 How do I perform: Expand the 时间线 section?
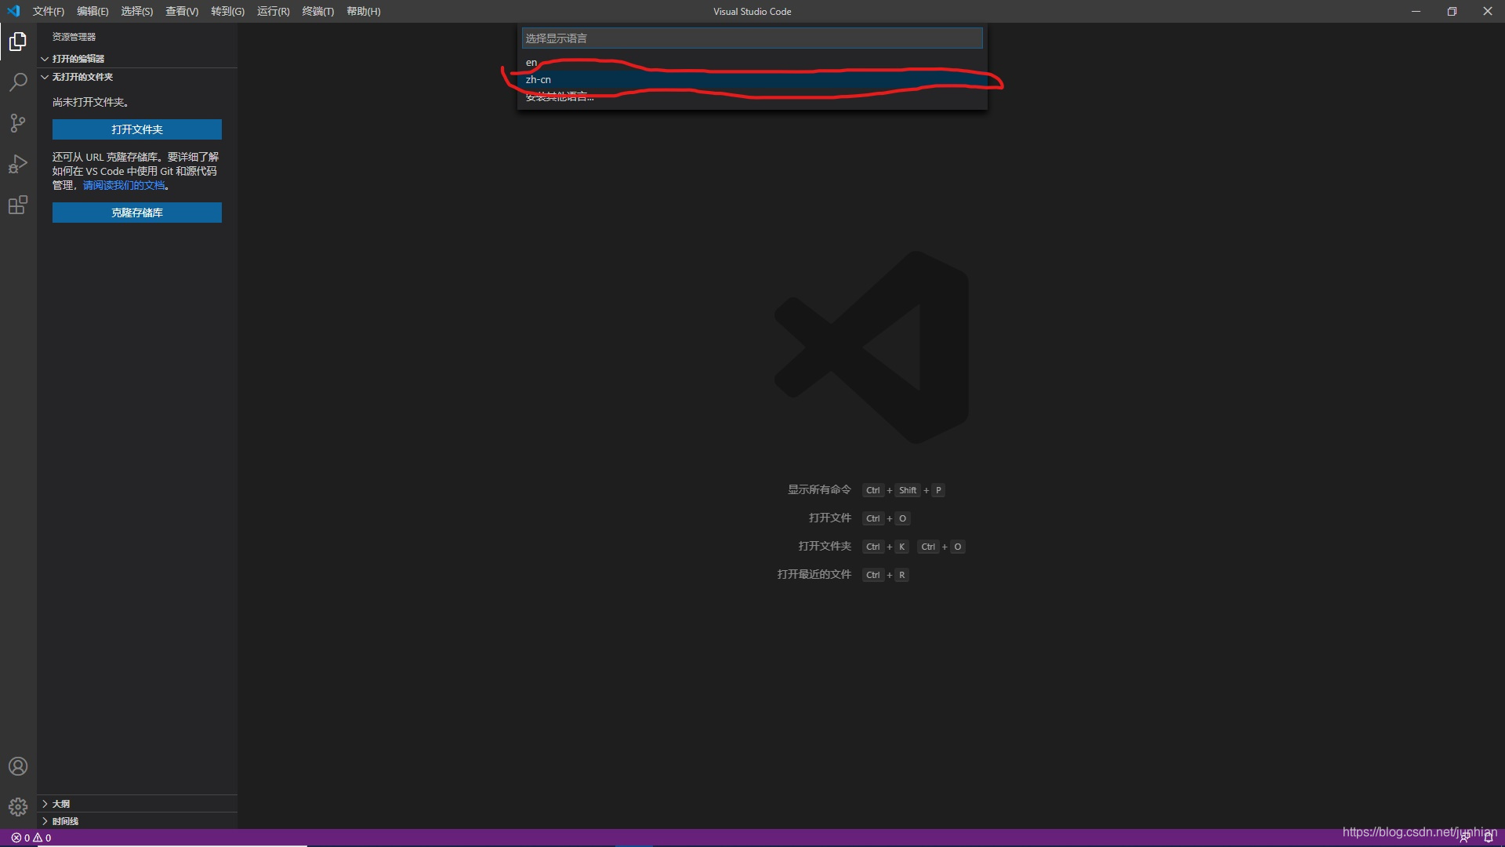pos(137,821)
